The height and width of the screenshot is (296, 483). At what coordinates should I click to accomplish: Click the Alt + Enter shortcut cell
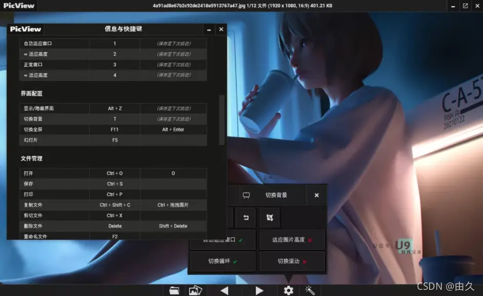173,129
